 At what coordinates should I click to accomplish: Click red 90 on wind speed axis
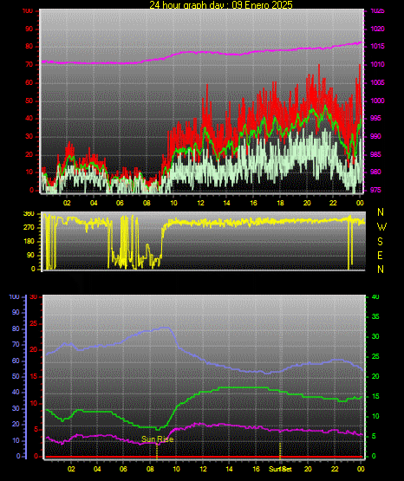tap(29, 29)
